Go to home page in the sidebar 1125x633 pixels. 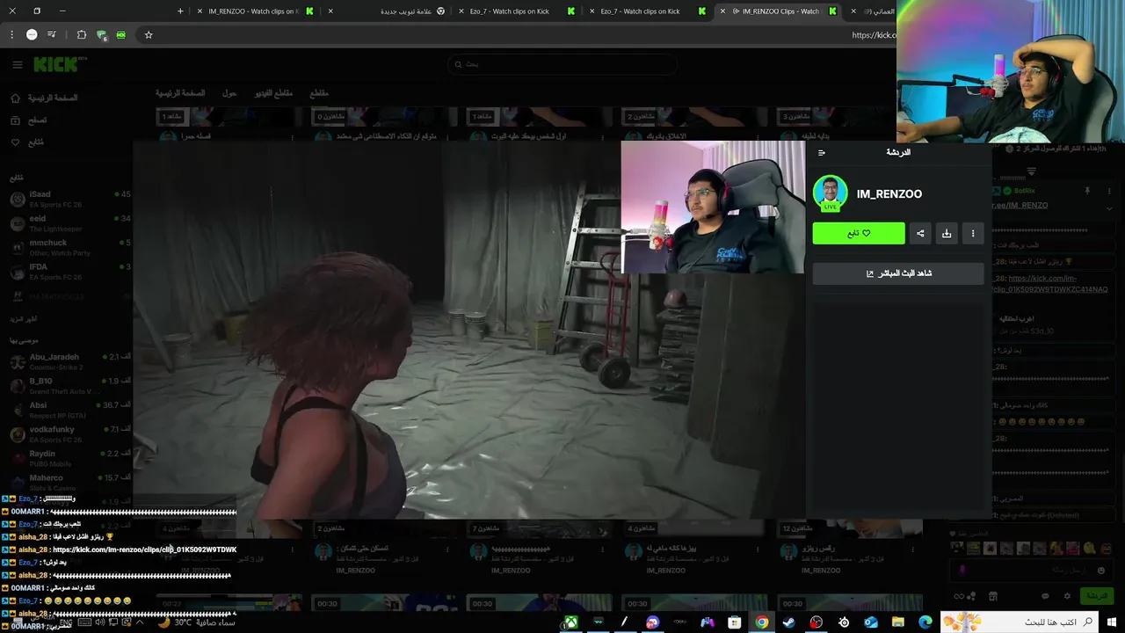(44, 98)
